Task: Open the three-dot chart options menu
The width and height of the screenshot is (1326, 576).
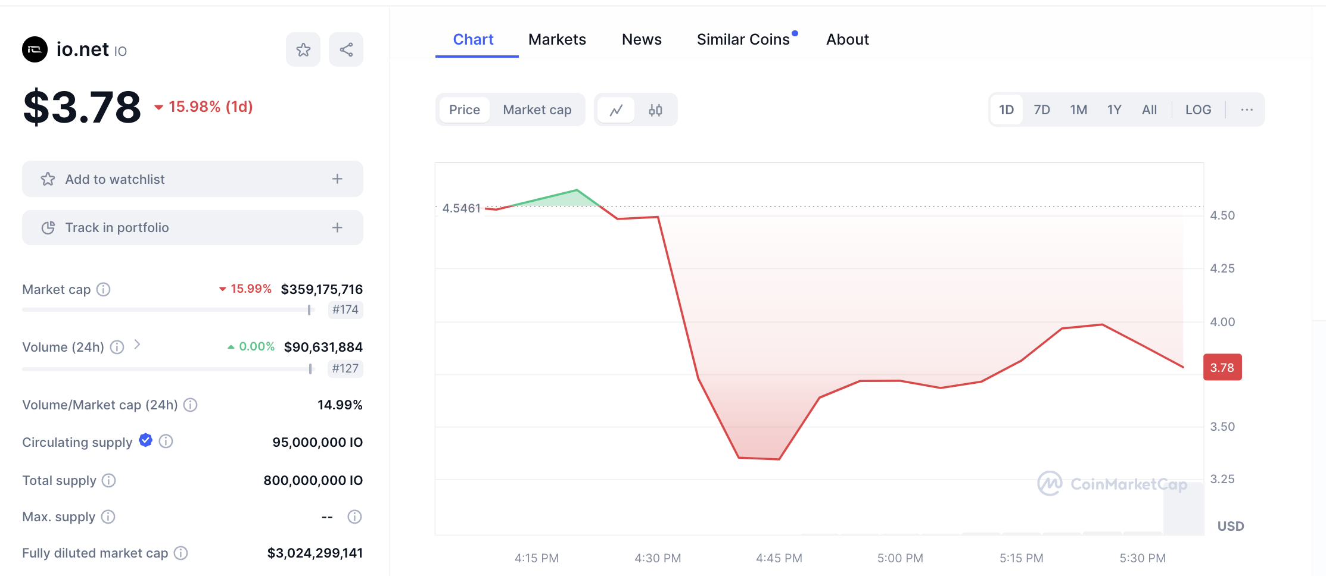Action: coord(1247,110)
